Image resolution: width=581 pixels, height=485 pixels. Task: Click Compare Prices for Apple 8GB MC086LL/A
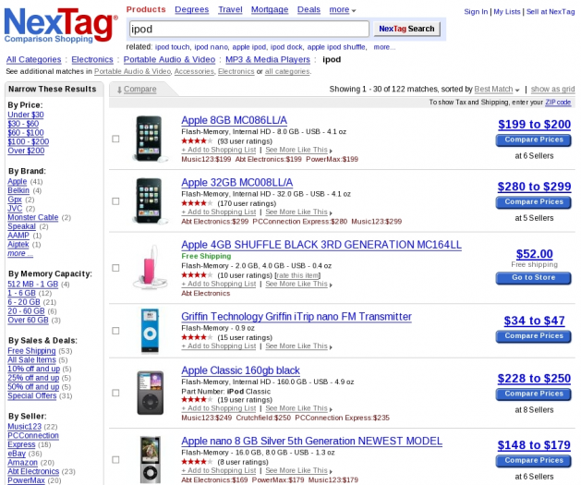click(534, 140)
